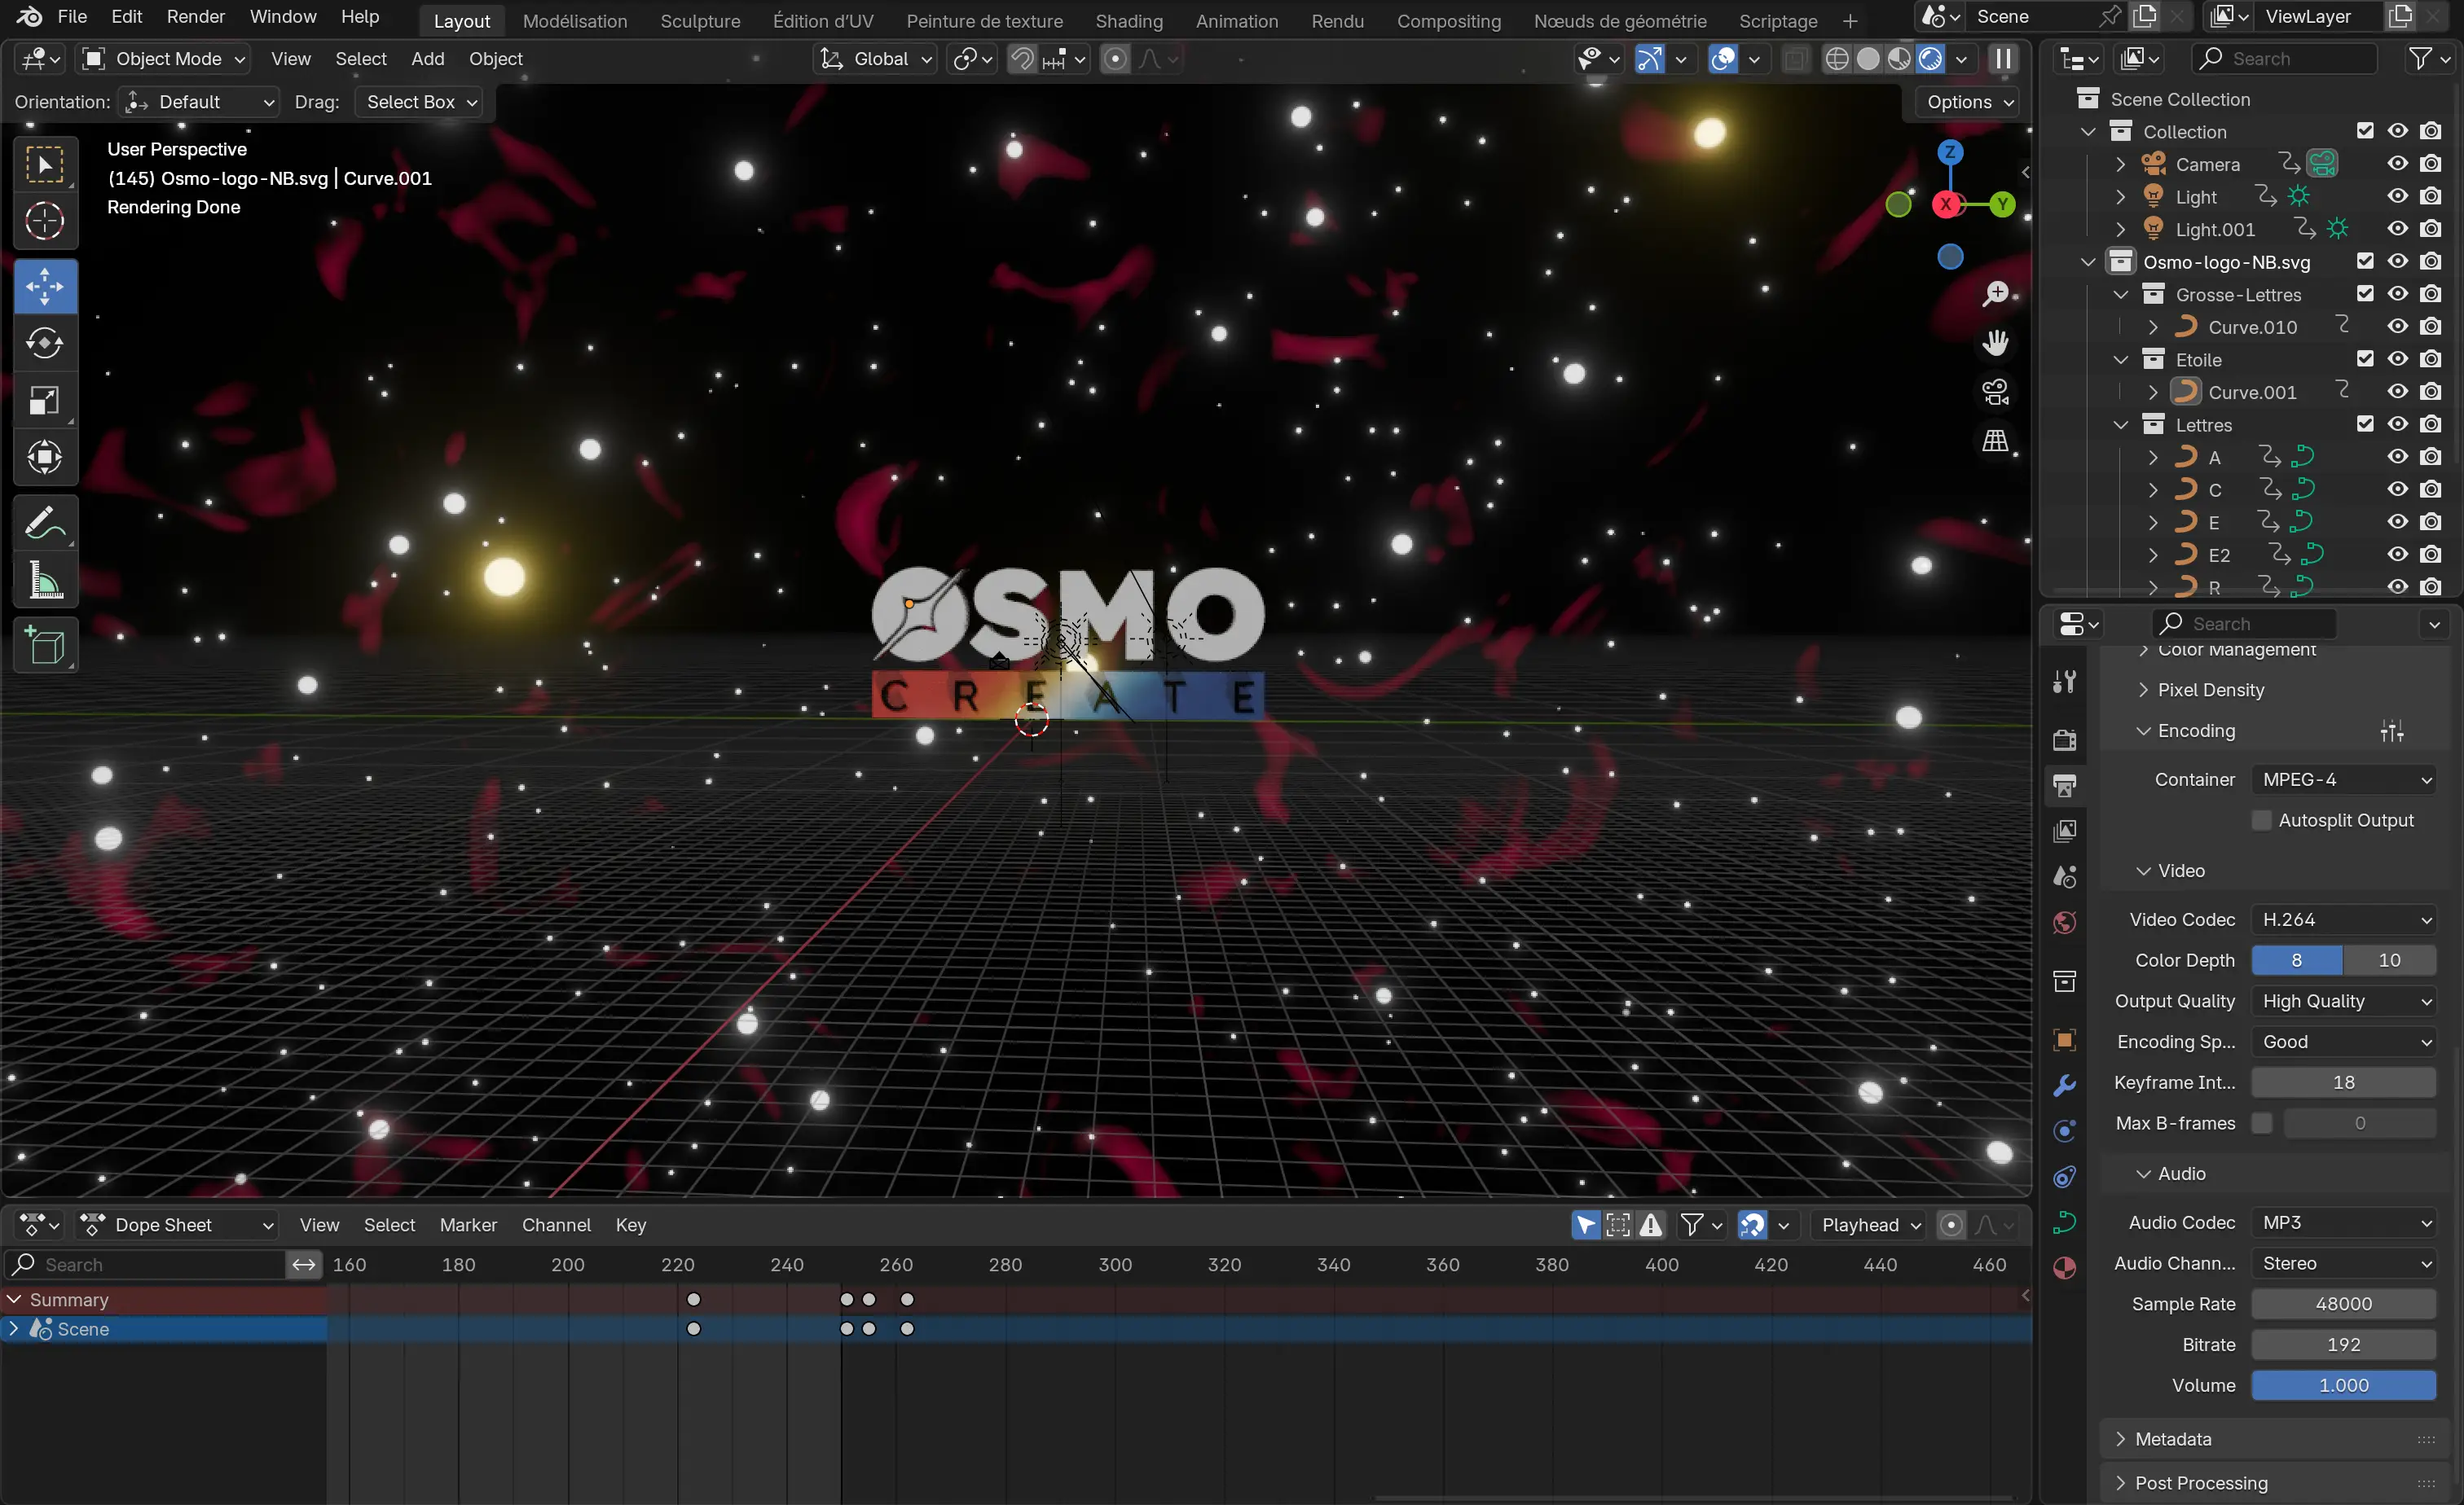
Task: Switch to the Animation workspace tab
Action: 1237,20
